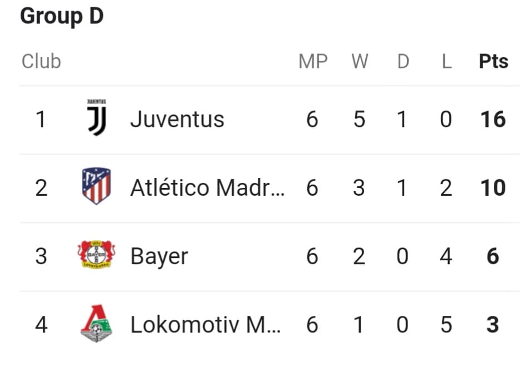Select Lokomotiv's 3 points value
The width and height of the screenshot is (520, 367).
coord(493,325)
